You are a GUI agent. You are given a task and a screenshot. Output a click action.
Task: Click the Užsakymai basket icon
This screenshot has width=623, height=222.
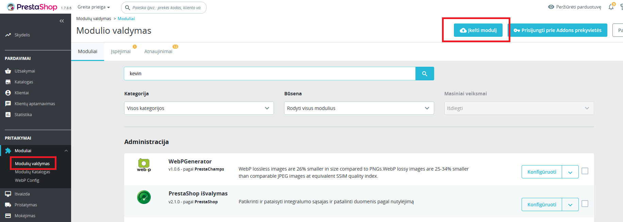click(8, 71)
